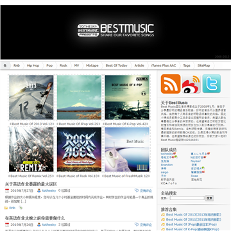Click the Weibo badge next to member tothesky
This screenshot has width=231, height=231.
[175, 153]
